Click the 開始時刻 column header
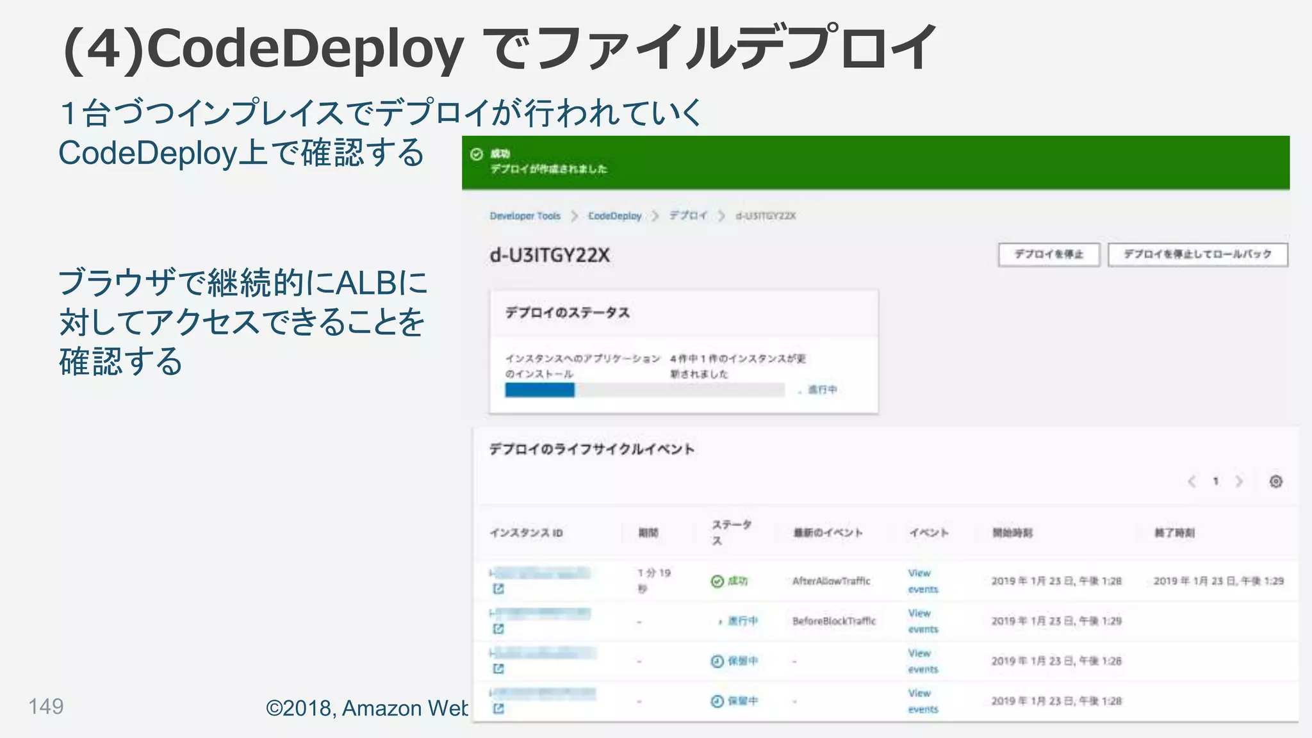The width and height of the screenshot is (1312, 738). pos(1012,533)
